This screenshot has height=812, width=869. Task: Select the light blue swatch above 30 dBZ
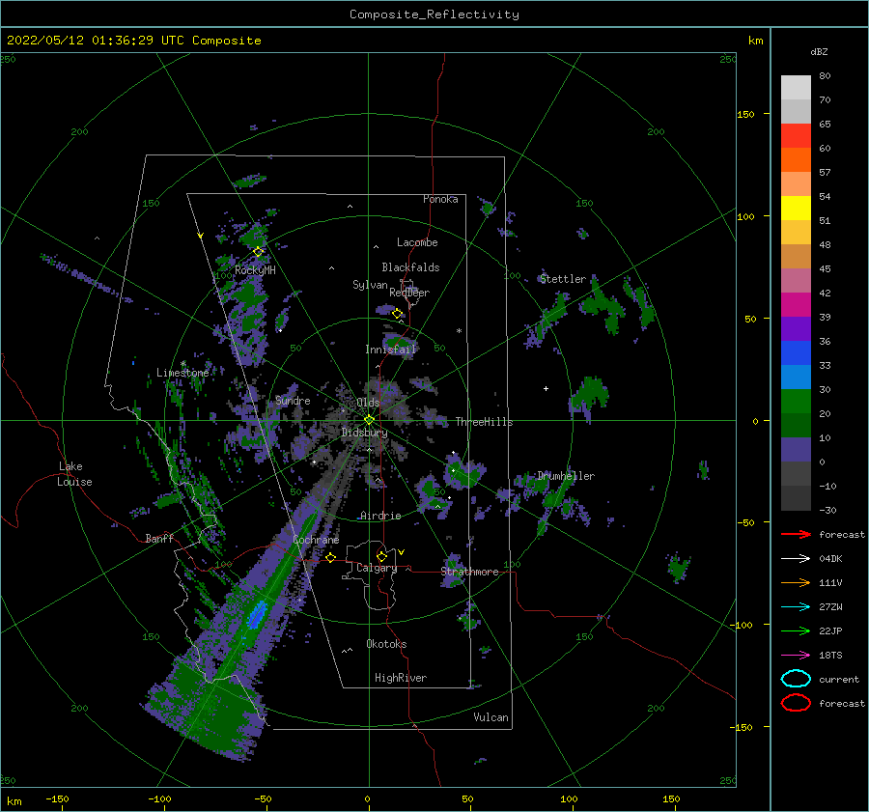point(796,378)
